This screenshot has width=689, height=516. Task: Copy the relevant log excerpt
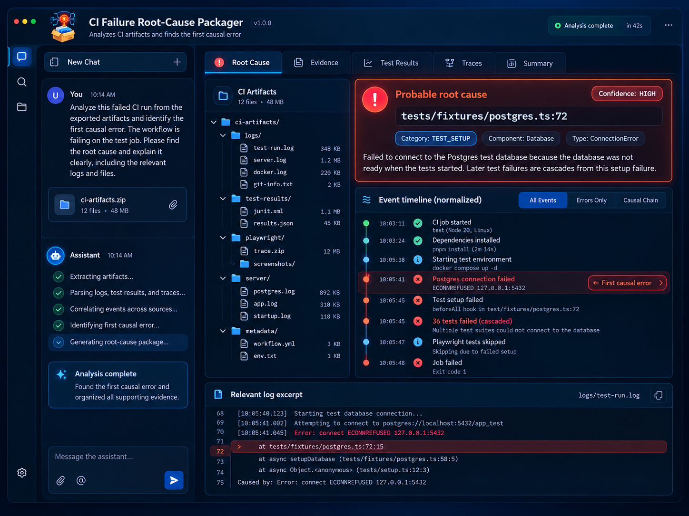(659, 395)
